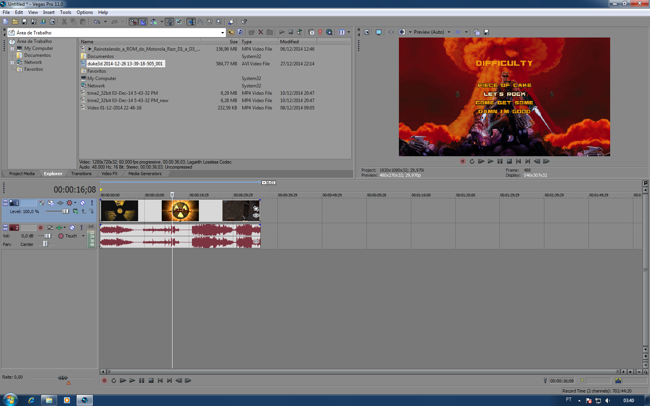Toggle Auto Preview in Explorer toolbar

pos(299,32)
